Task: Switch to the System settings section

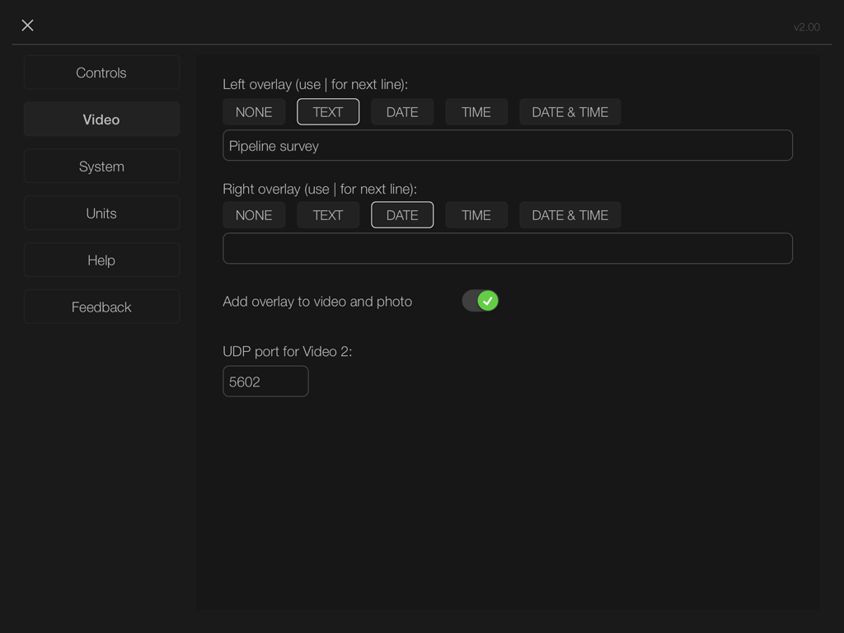Action: coord(101,166)
